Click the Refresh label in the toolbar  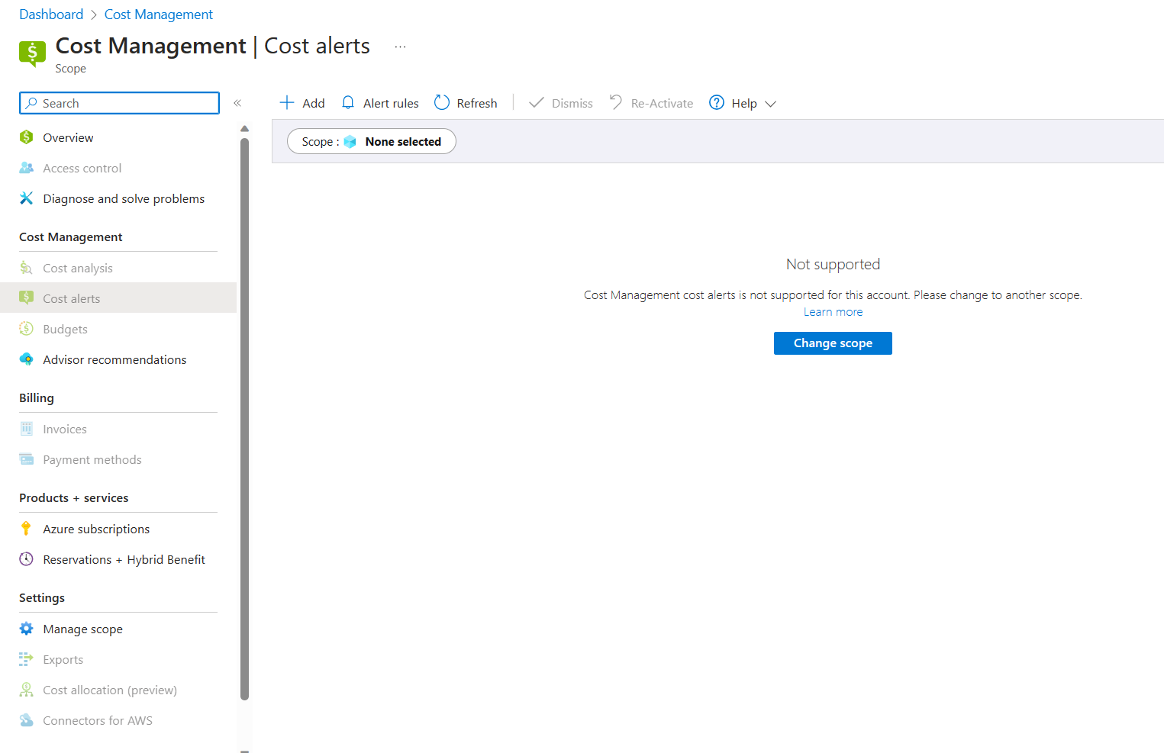click(x=477, y=103)
